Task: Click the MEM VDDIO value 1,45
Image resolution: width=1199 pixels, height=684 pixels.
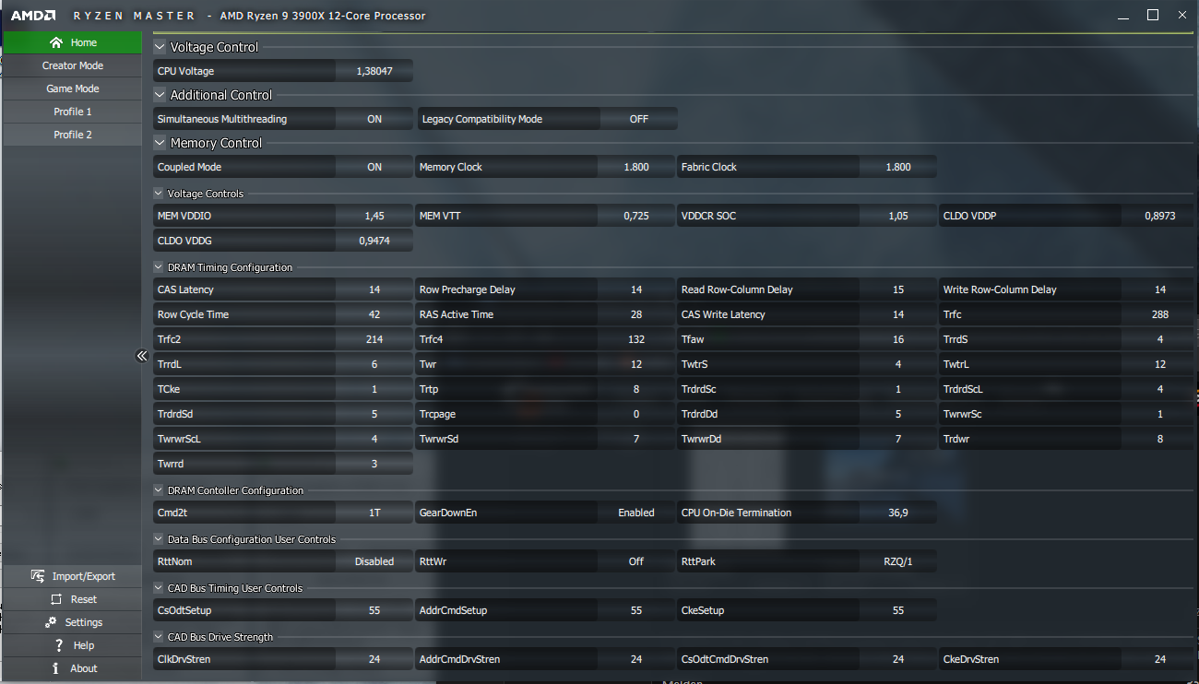Action: (x=374, y=216)
